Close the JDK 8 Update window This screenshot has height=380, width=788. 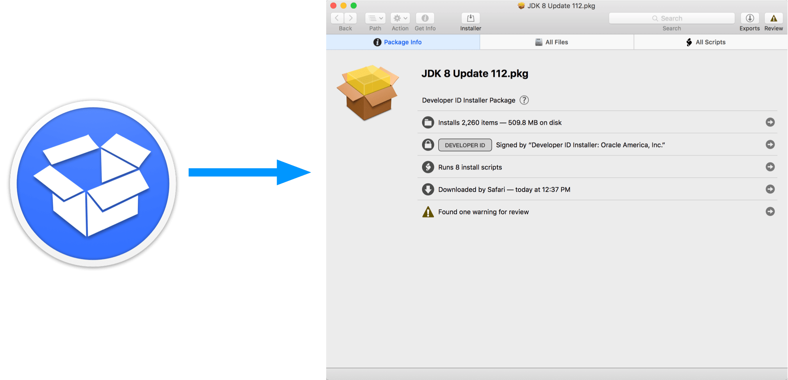tap(333, 6)
